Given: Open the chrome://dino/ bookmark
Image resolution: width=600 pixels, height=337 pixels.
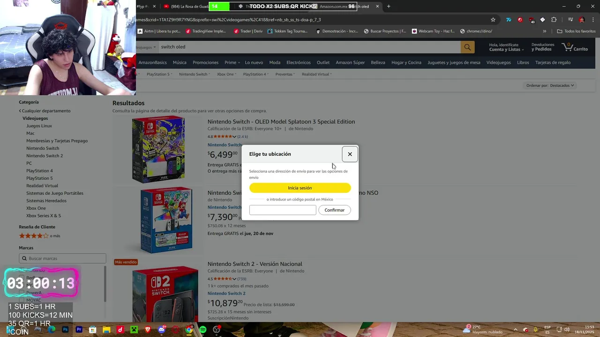Looking at the screenshot, I should coord(476,31).
